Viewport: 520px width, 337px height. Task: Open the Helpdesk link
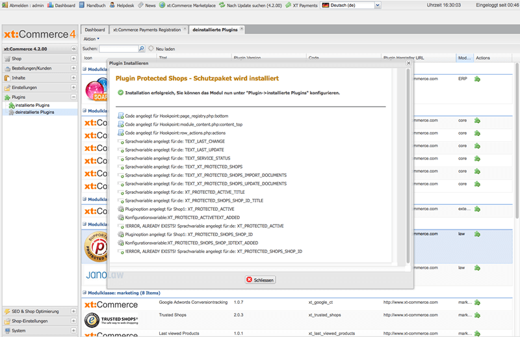(122, 5)
